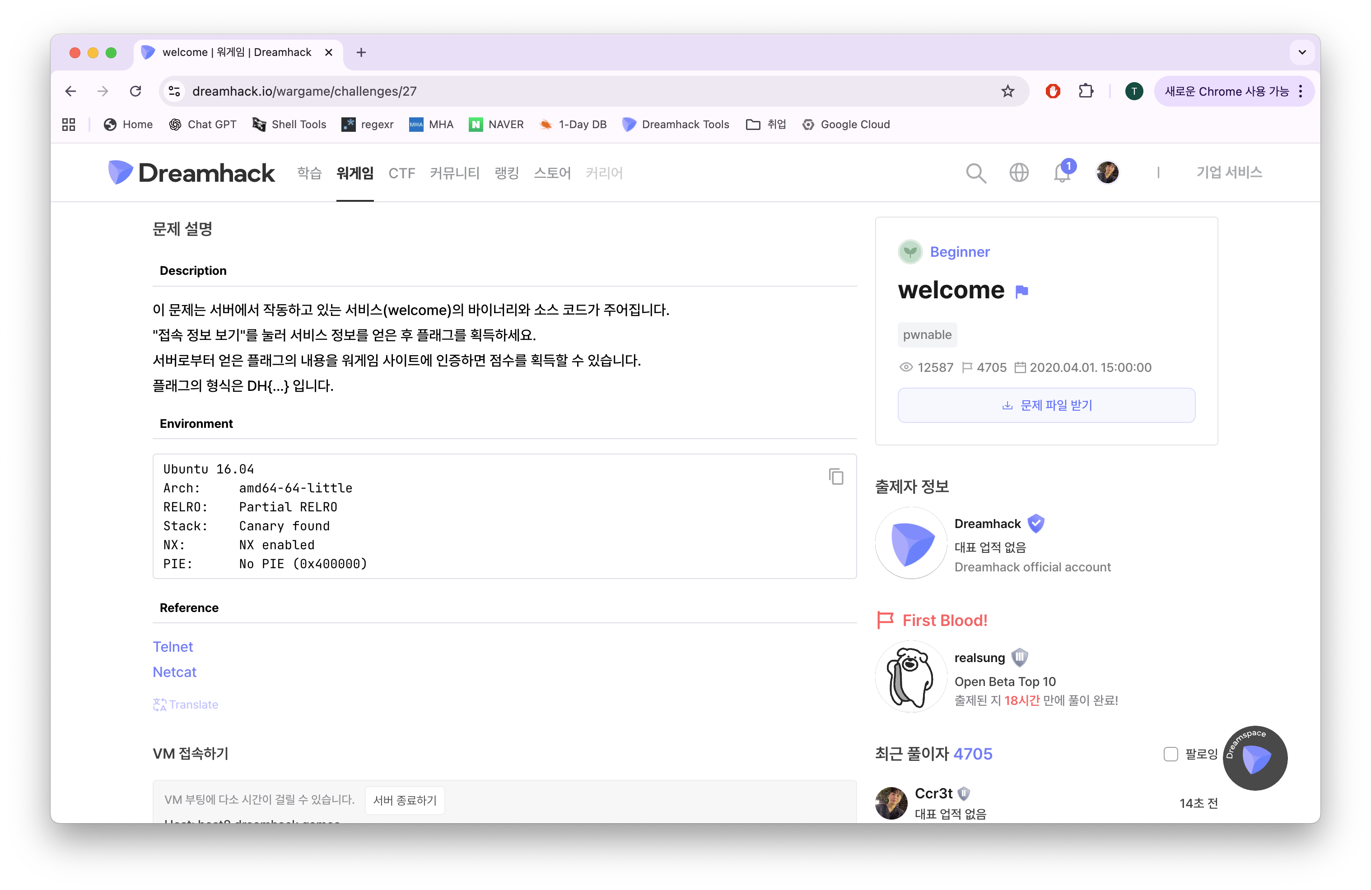Open the site information icon in address bar
This screenshot has width=1371, height=890.
(175, 91)
